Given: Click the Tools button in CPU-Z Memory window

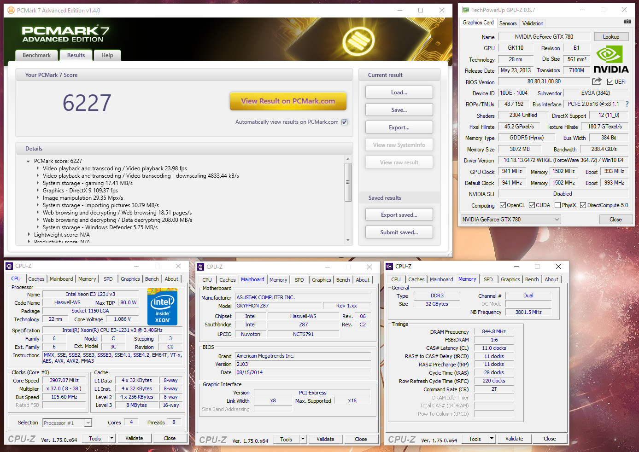Looking at the screenshot, I should (x=475, y=439).
